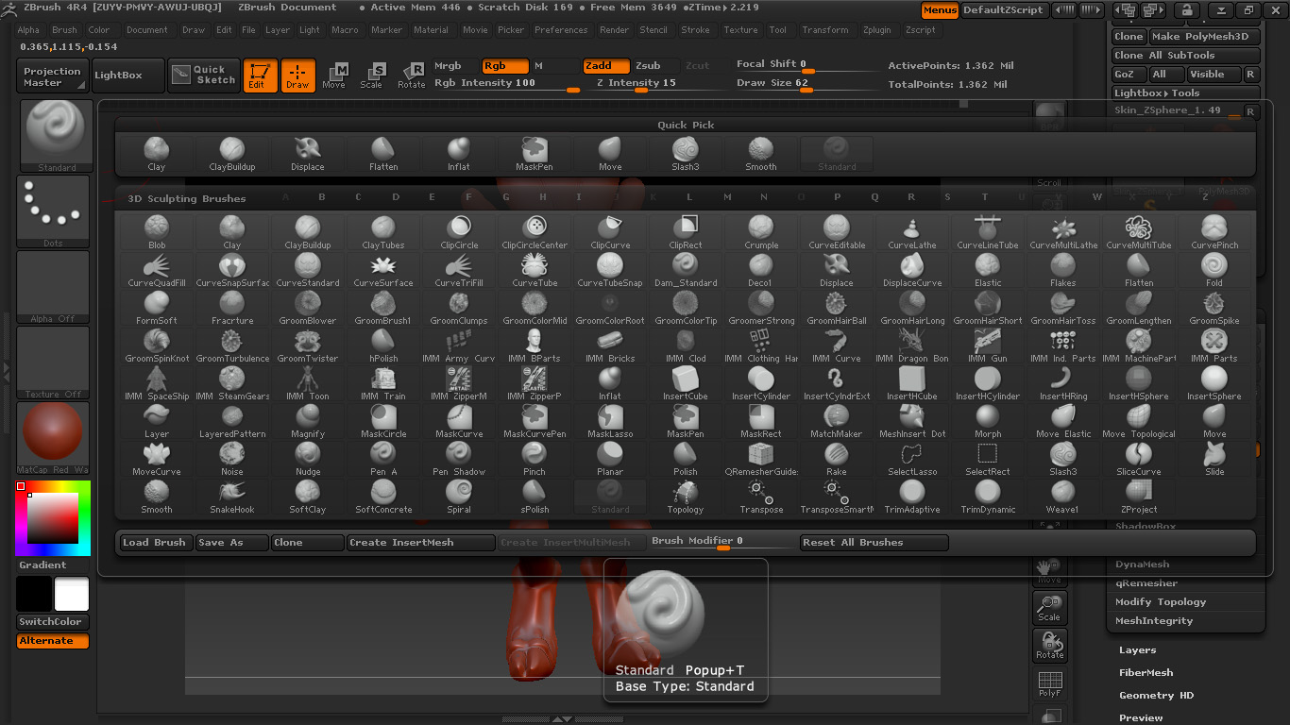Viewport: 1290px width, 725px height.
Task: Click Save As in brush popup
Action: (231, 543)
